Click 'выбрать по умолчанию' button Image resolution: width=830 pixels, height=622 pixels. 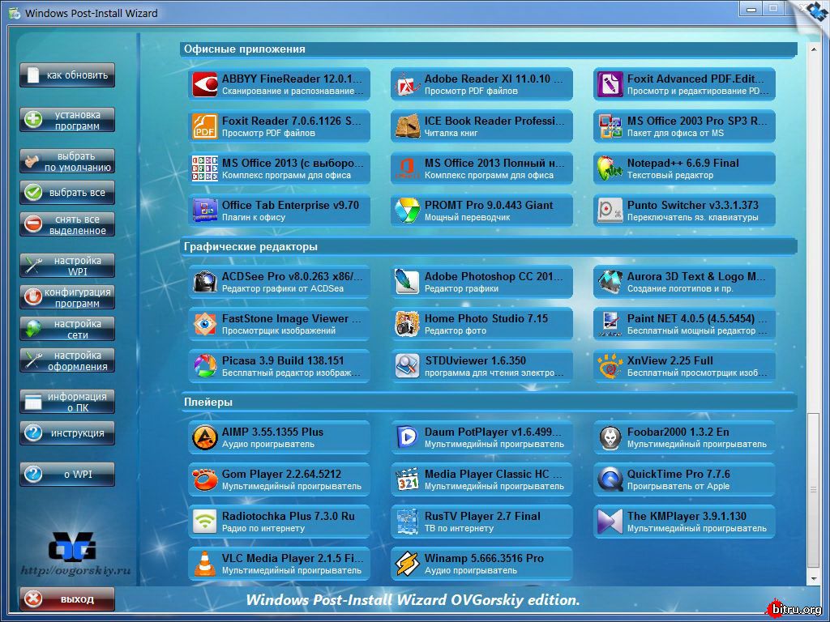pos(67,161)
